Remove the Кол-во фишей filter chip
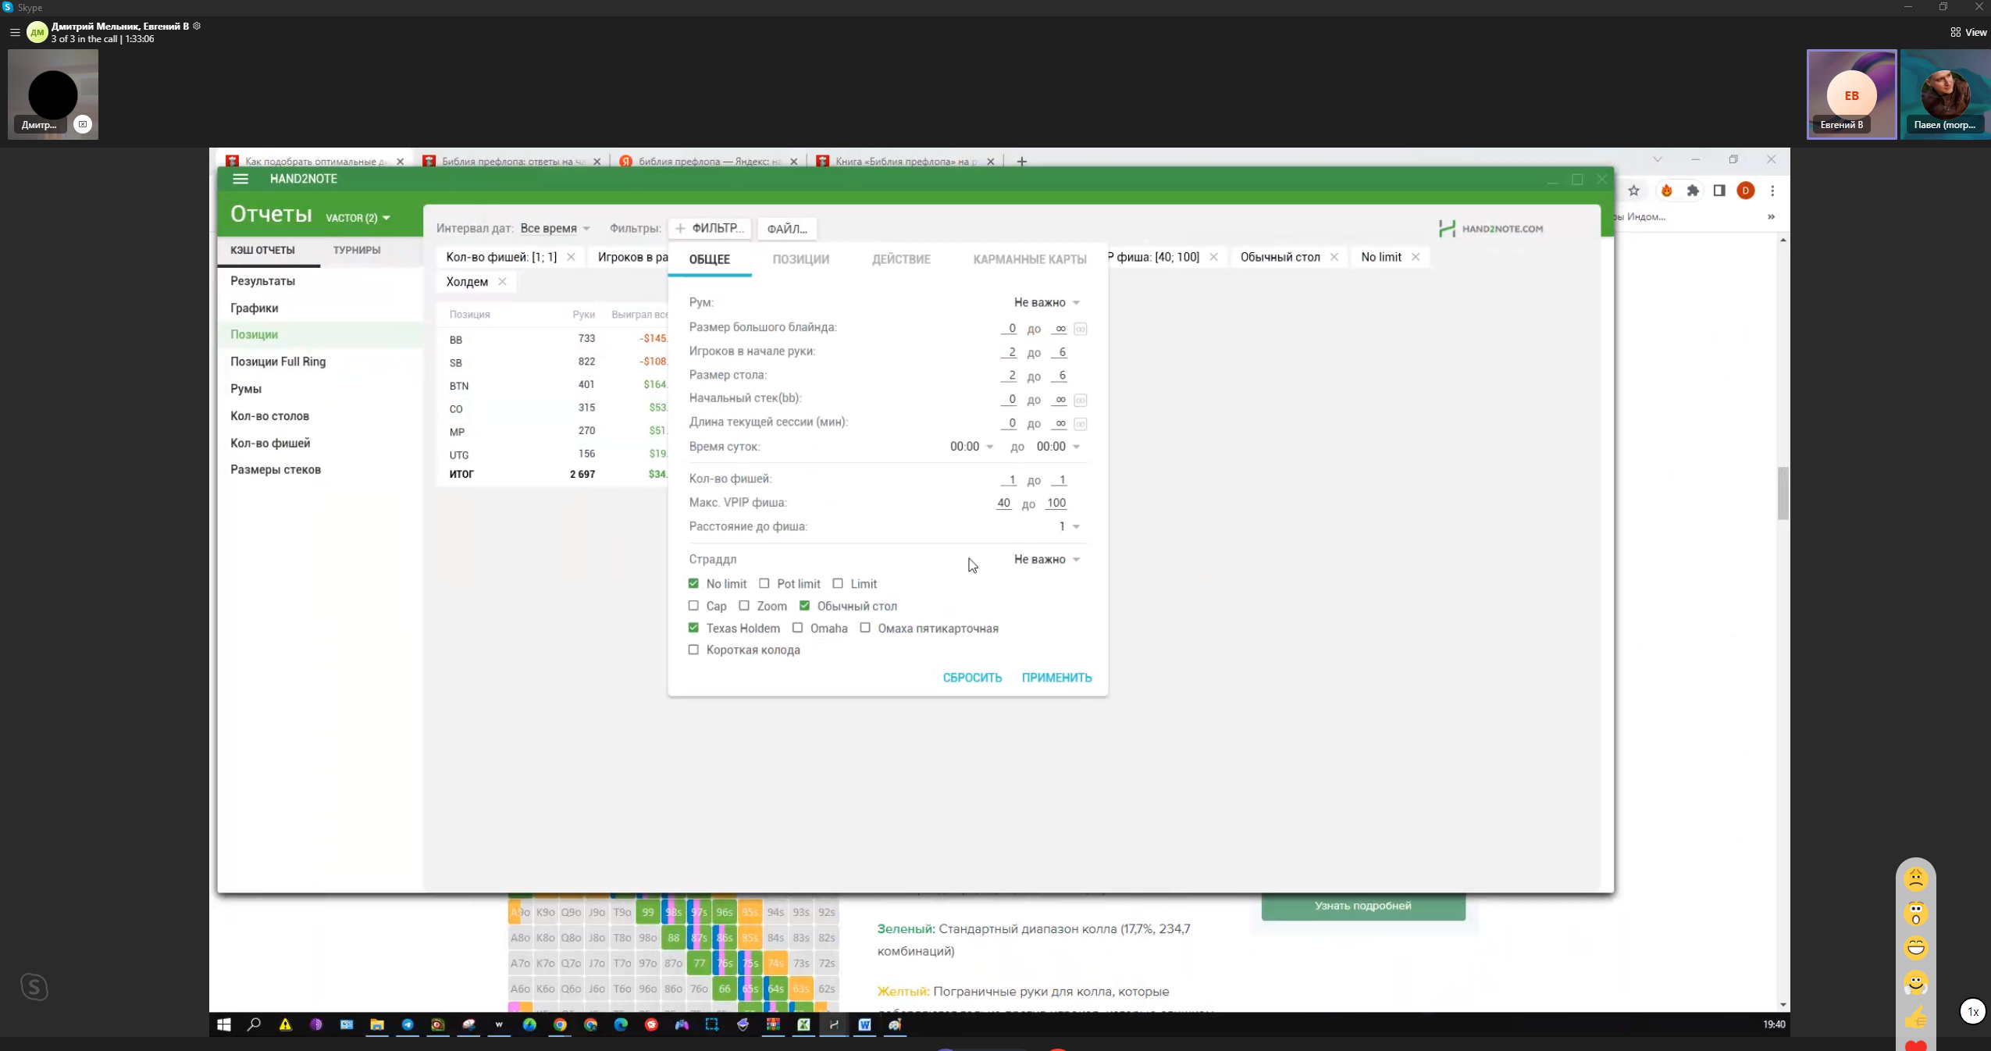The width and height of the screenshot is (1991, 1051). click(571, 257)
